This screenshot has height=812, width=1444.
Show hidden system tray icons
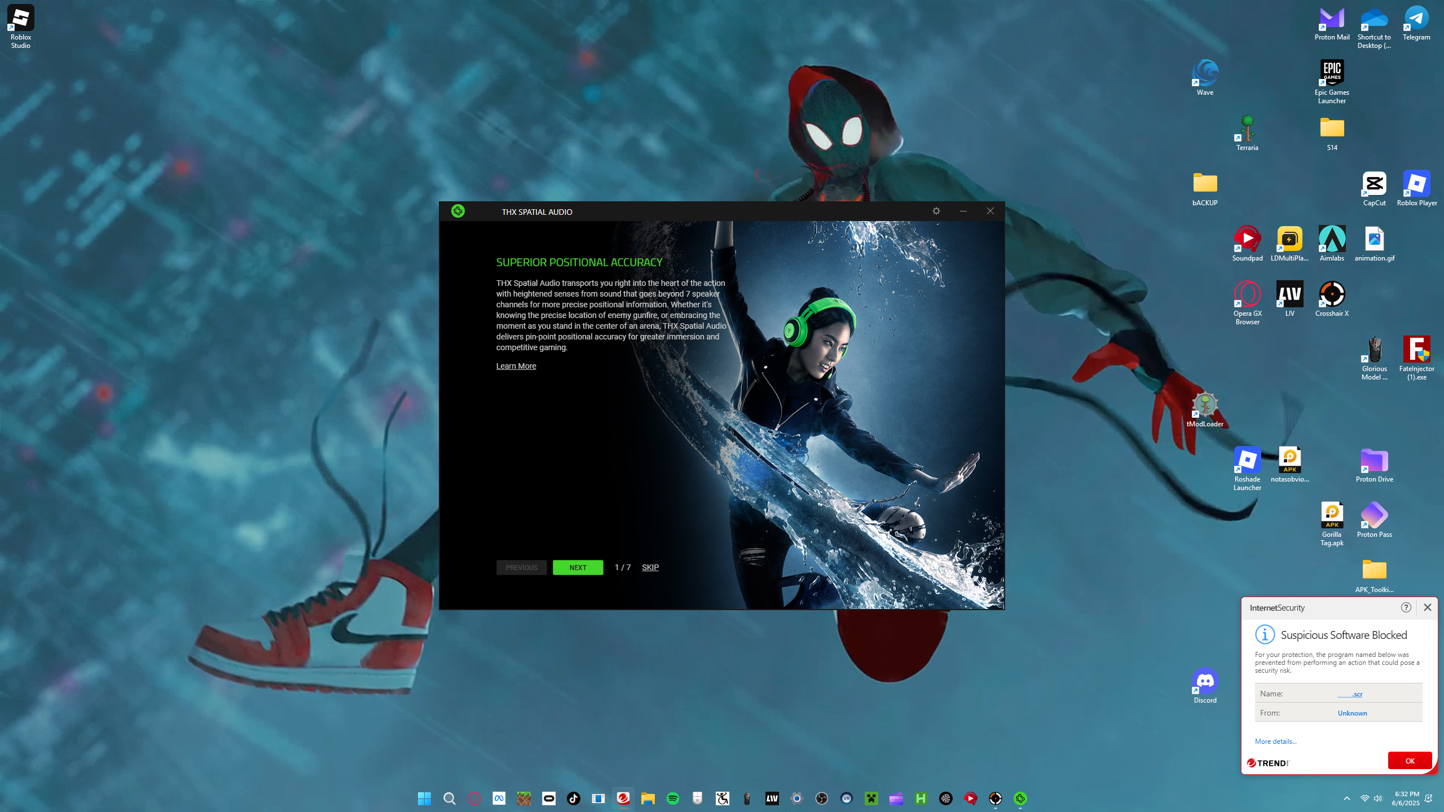point(1347,798)
